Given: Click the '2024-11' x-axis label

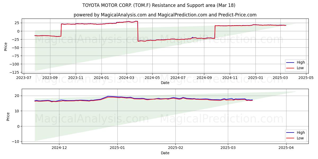Looking at the screenshot, I should point(229,78).
